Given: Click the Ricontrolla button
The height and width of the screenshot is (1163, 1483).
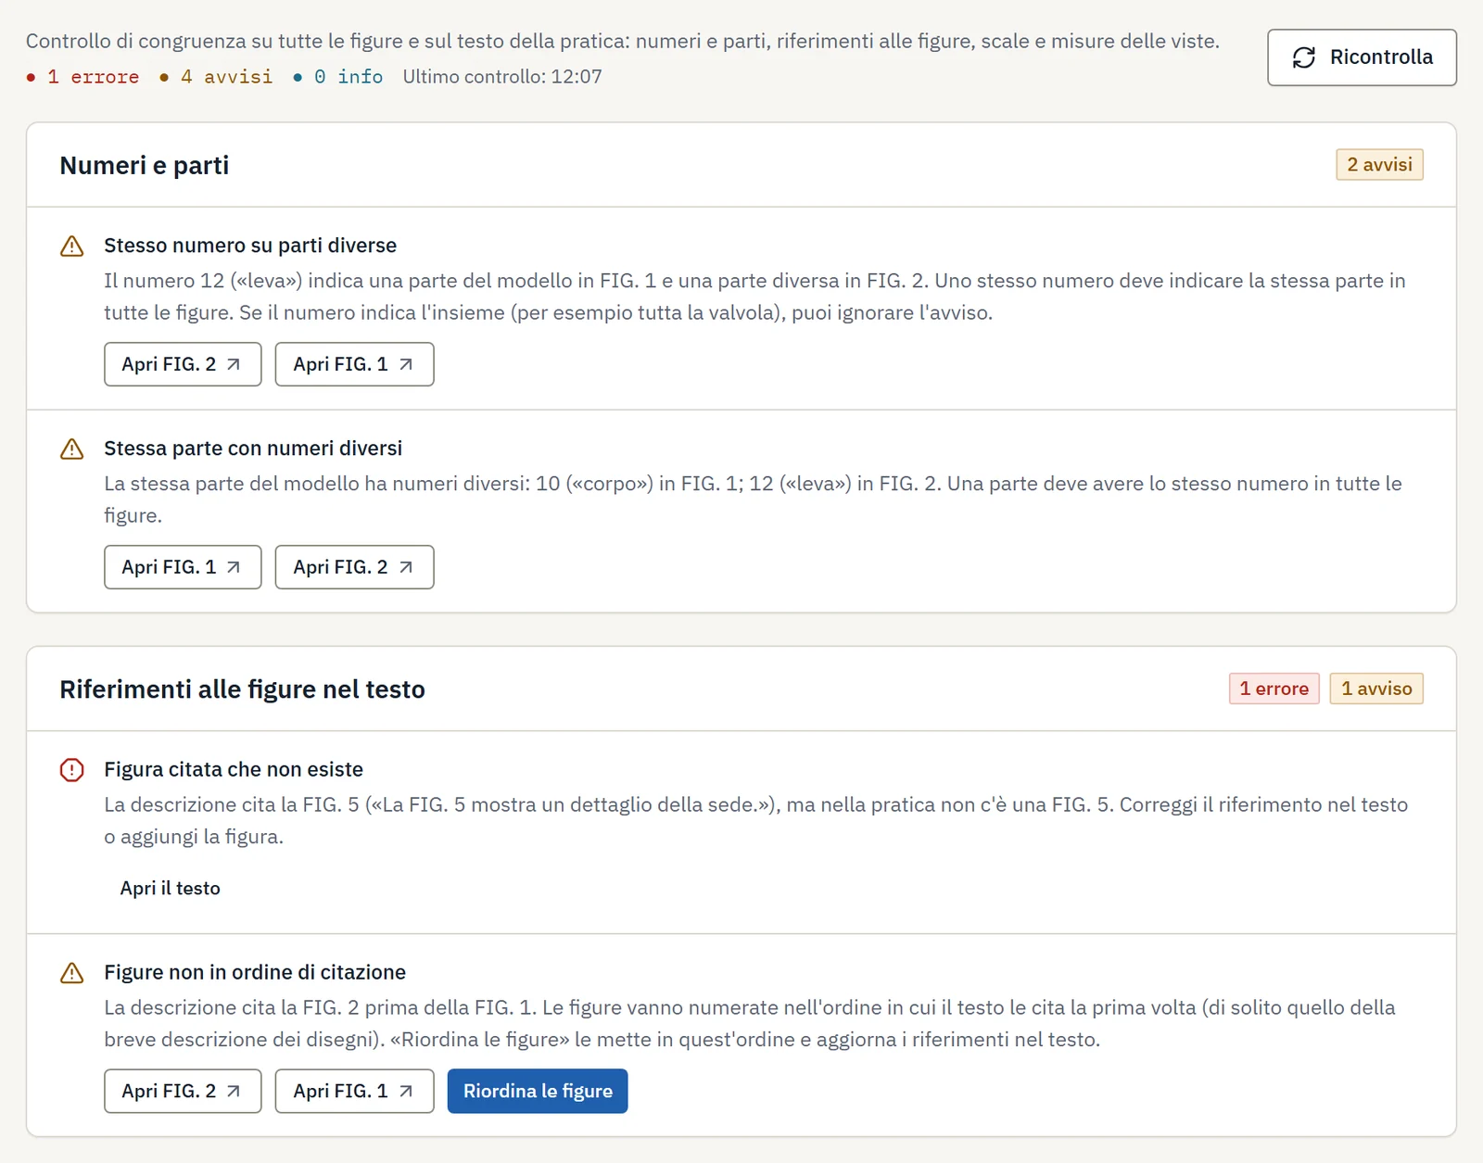Looking at the screenshot, I should pyautogui.click(x=1362, y=57).
